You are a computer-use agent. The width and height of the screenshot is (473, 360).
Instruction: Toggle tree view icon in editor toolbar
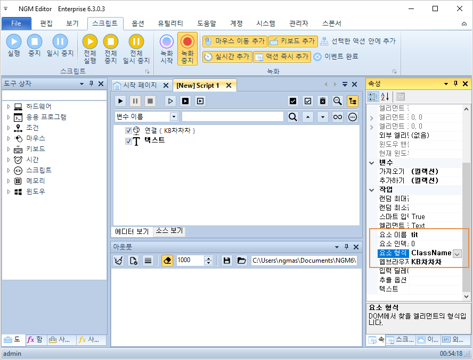point(352,101)
